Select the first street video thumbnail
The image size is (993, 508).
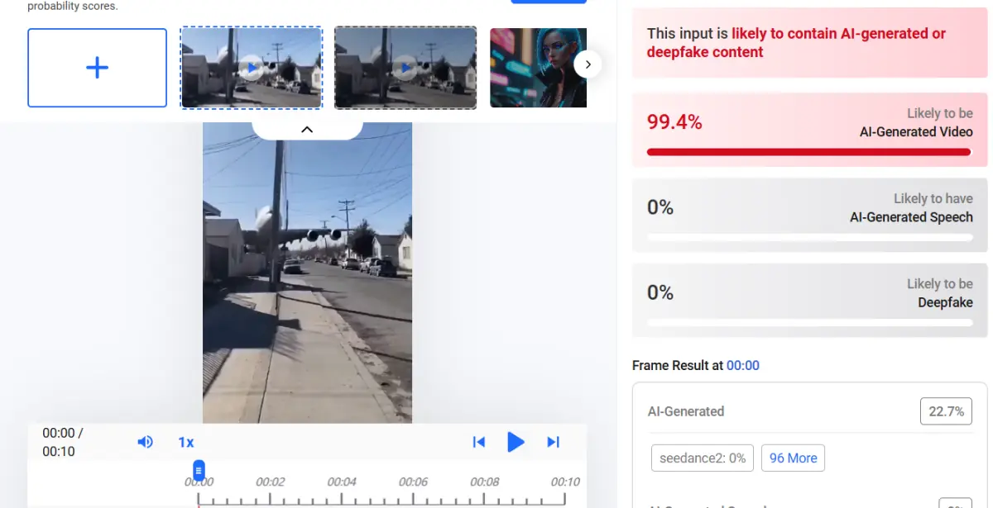tap(252, 68)
